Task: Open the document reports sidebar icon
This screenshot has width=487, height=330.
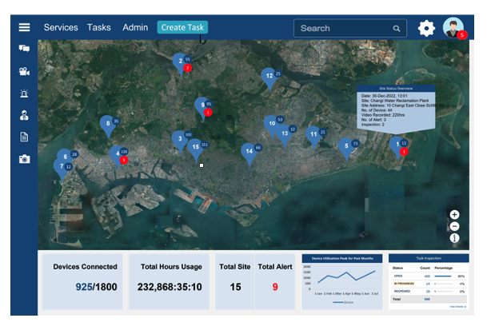Action: (x=25, y=137)
